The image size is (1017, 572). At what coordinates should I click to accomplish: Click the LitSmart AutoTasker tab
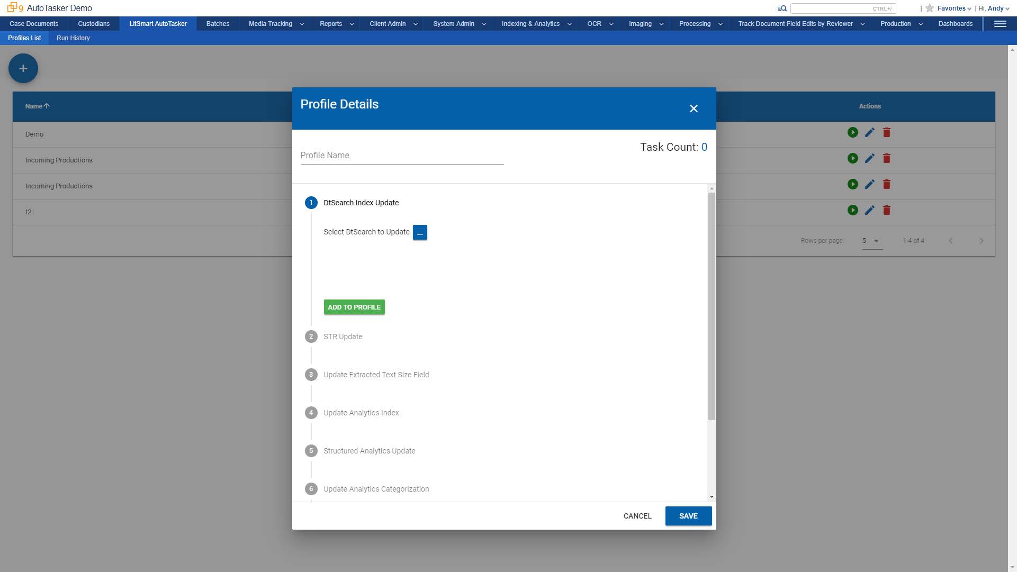point(158,24)
